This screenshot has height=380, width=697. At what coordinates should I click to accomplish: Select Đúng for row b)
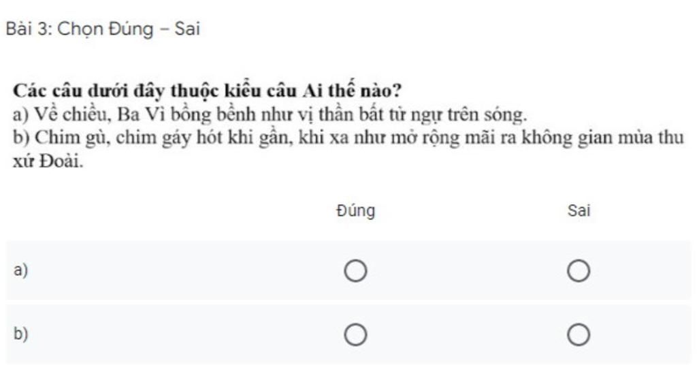tap(355, 334)
